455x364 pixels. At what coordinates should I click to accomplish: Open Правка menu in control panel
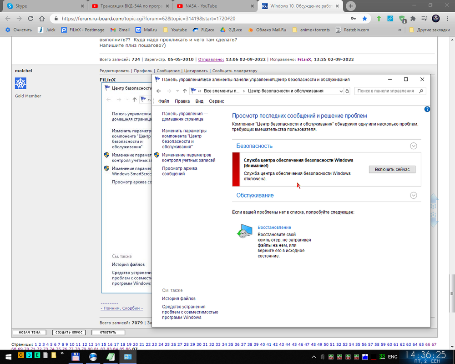[x=182, y=101]
